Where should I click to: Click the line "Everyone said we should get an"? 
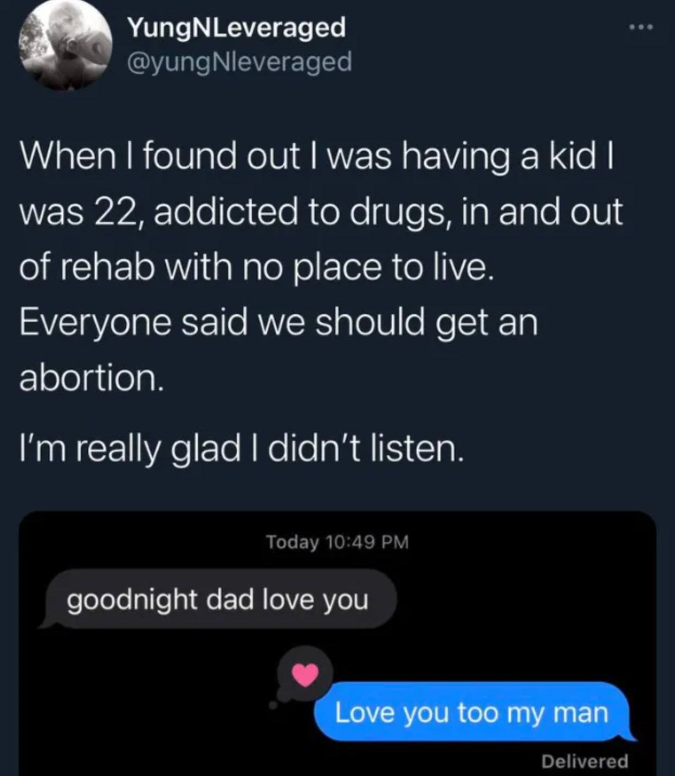click(278, 323)
